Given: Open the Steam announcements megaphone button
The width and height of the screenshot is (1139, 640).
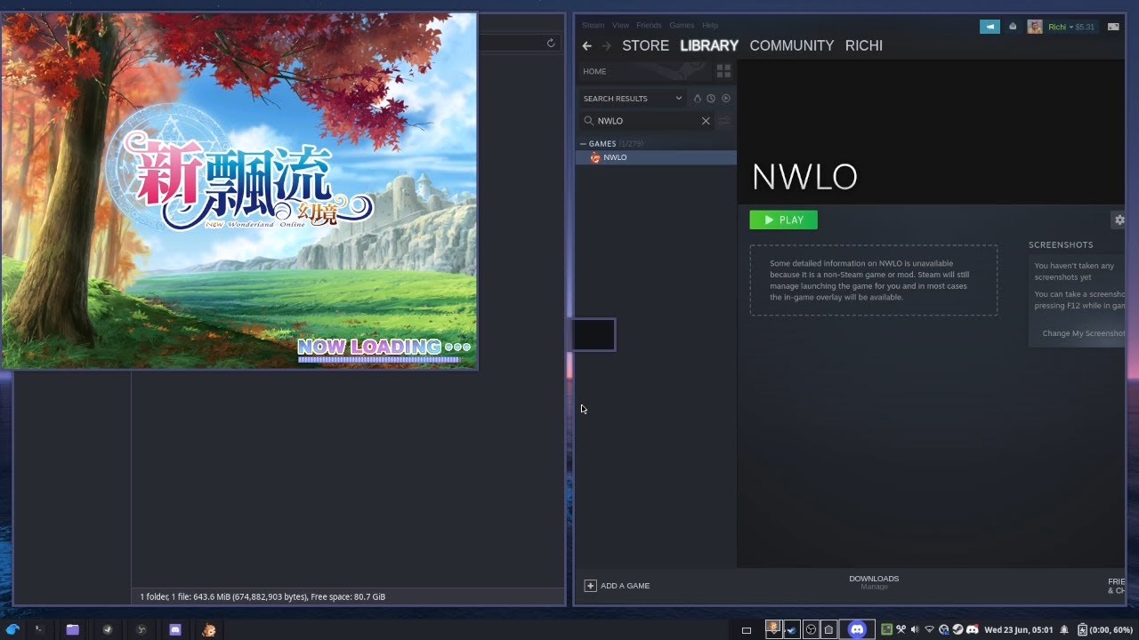Looking at the screenshot, I should pyautogui.click(x=990, y=27).
